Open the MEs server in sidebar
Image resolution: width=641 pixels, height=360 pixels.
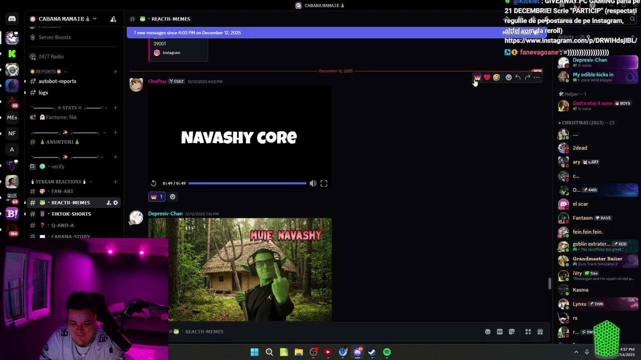click(x=12, y=117)
